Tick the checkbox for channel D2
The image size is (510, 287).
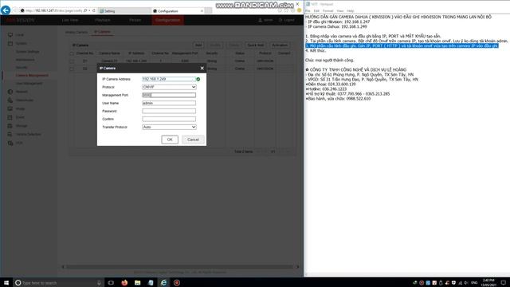(x=72, y=69)
